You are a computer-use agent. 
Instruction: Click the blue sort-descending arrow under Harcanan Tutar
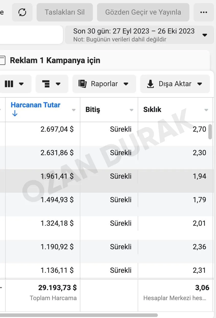[15, 114]
